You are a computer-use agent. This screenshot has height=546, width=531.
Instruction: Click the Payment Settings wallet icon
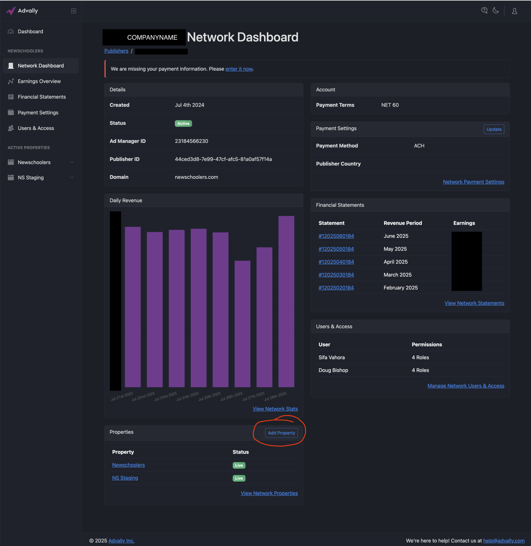coord(11,112)
